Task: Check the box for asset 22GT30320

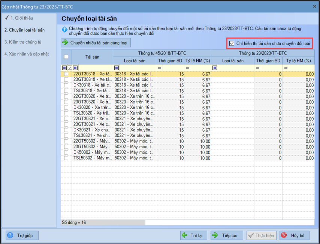Action: 66,96
